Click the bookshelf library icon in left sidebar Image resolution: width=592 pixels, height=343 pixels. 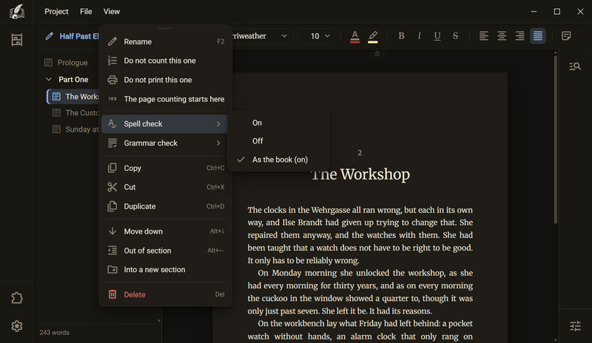pos(16,40)
